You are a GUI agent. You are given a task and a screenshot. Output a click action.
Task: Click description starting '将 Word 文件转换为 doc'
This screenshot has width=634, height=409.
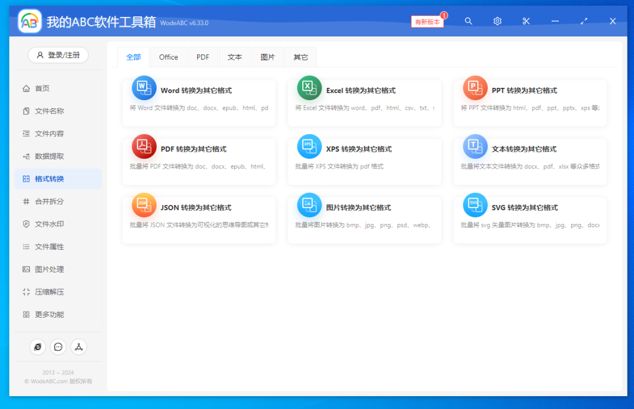point(199,108)
